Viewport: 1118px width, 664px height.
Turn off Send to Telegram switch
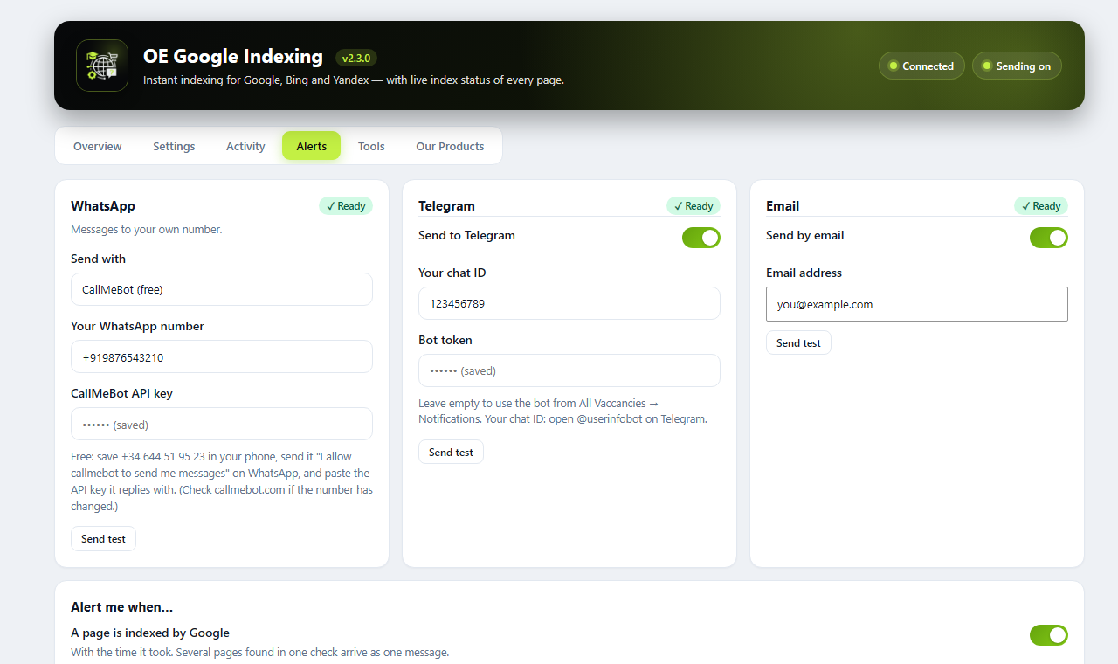tap(701, 238)
